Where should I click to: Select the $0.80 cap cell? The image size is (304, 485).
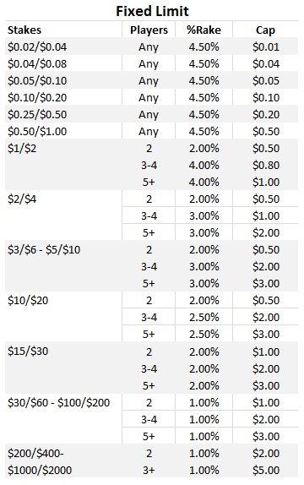266,165
